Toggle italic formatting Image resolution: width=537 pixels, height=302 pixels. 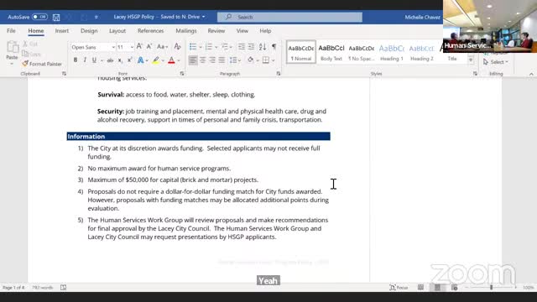point(85,60)
